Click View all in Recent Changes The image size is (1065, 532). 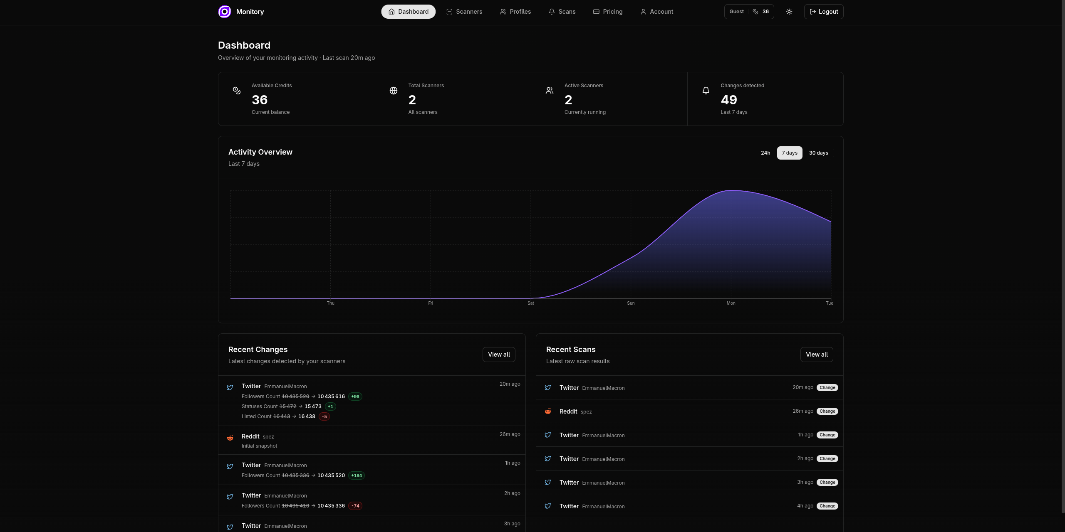(499, 355)
